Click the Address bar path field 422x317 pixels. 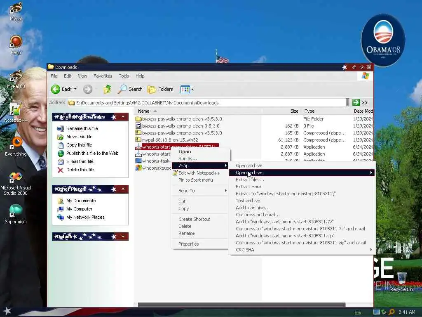tap(206, 103)
